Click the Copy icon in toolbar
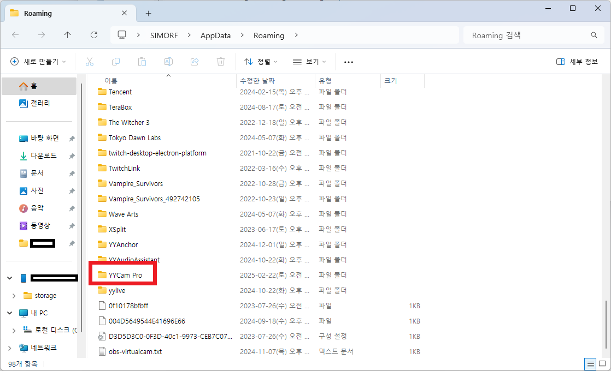This screenshot has height=371, width=611. coord(116,62)
